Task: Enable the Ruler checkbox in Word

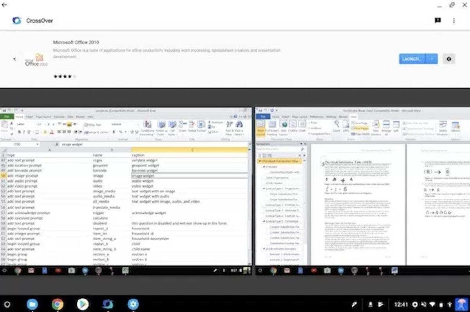Action: (310, 122)
